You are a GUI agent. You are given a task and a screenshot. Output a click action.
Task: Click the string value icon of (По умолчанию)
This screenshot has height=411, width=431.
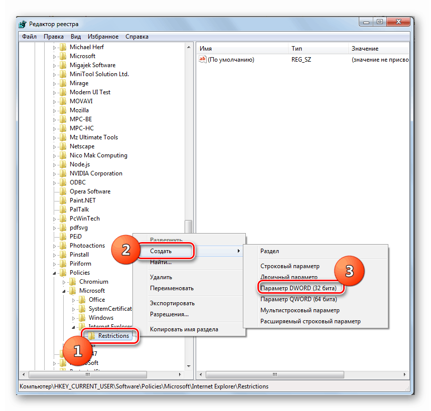(203, 59)
